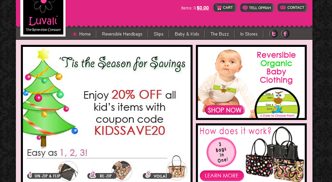The image size is (332, 182).
Task: Open the Slips menu item
Action: (158, 34)
